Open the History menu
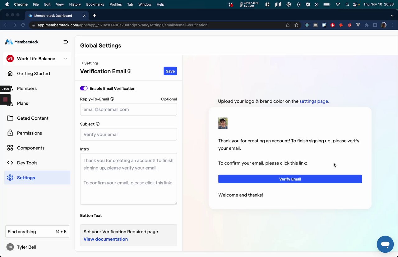This screenshot has height=257, width=398. click(75, 4)
